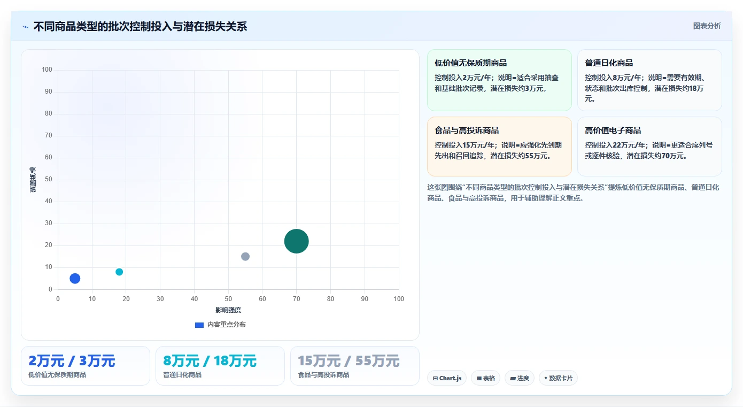Click the blue bubble on the chart
The image size is (743, 407).
(x=75, y=278)
